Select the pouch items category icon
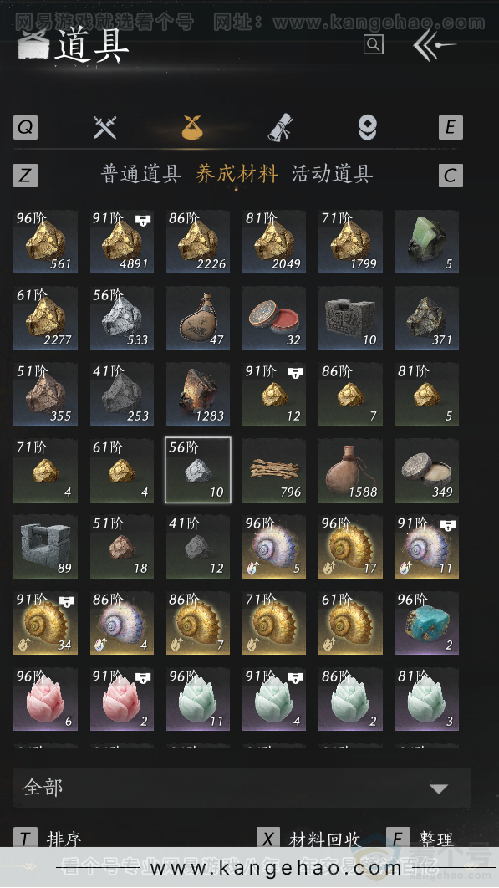This screenshot has height=888, width=499. point(192,127)
